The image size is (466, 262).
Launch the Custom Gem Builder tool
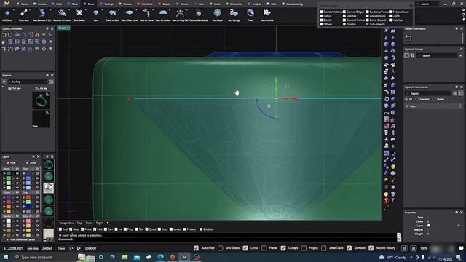199,15
